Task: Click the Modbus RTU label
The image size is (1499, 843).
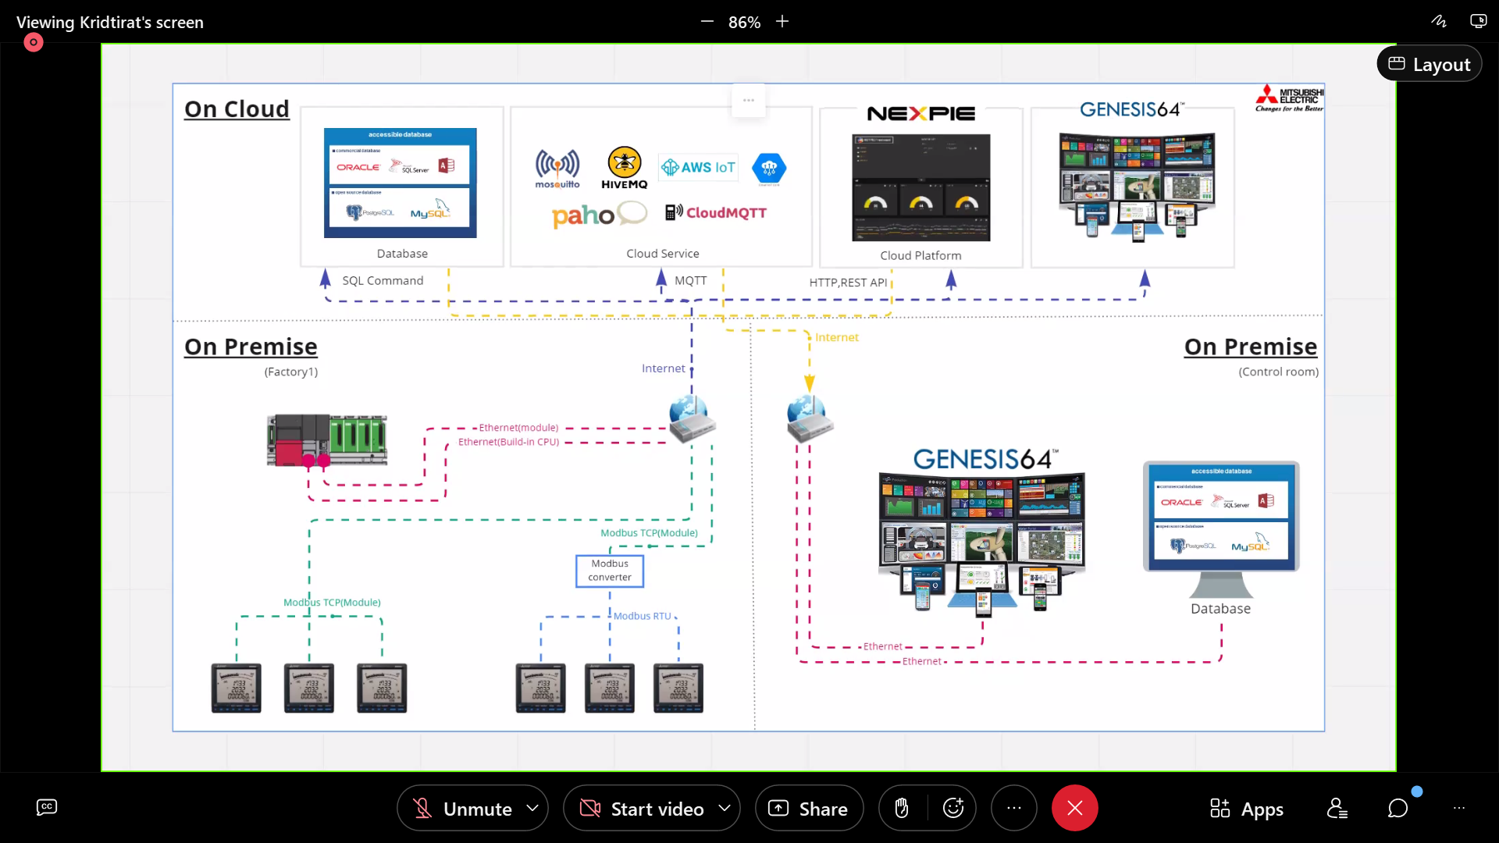Action: (642, 616)
